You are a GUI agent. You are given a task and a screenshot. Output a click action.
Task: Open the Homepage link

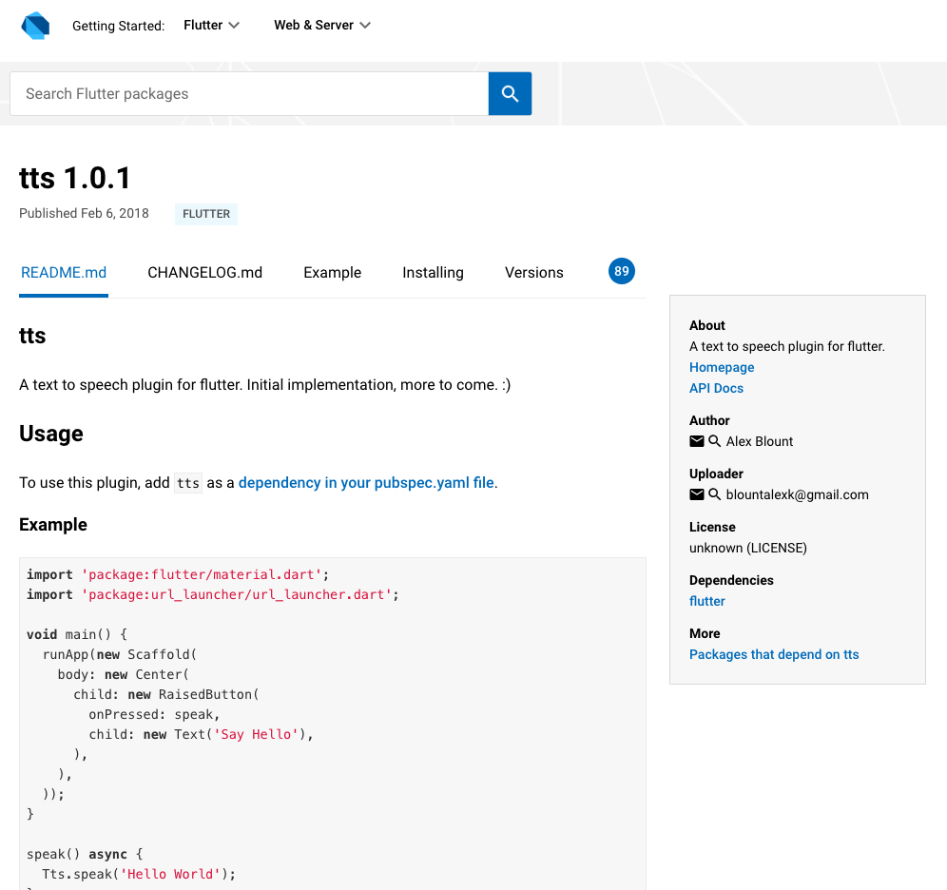click(722, 367)
